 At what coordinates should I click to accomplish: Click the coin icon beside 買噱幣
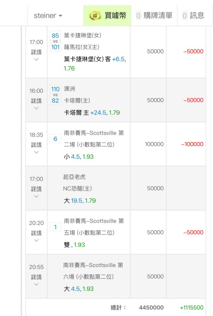95,16
